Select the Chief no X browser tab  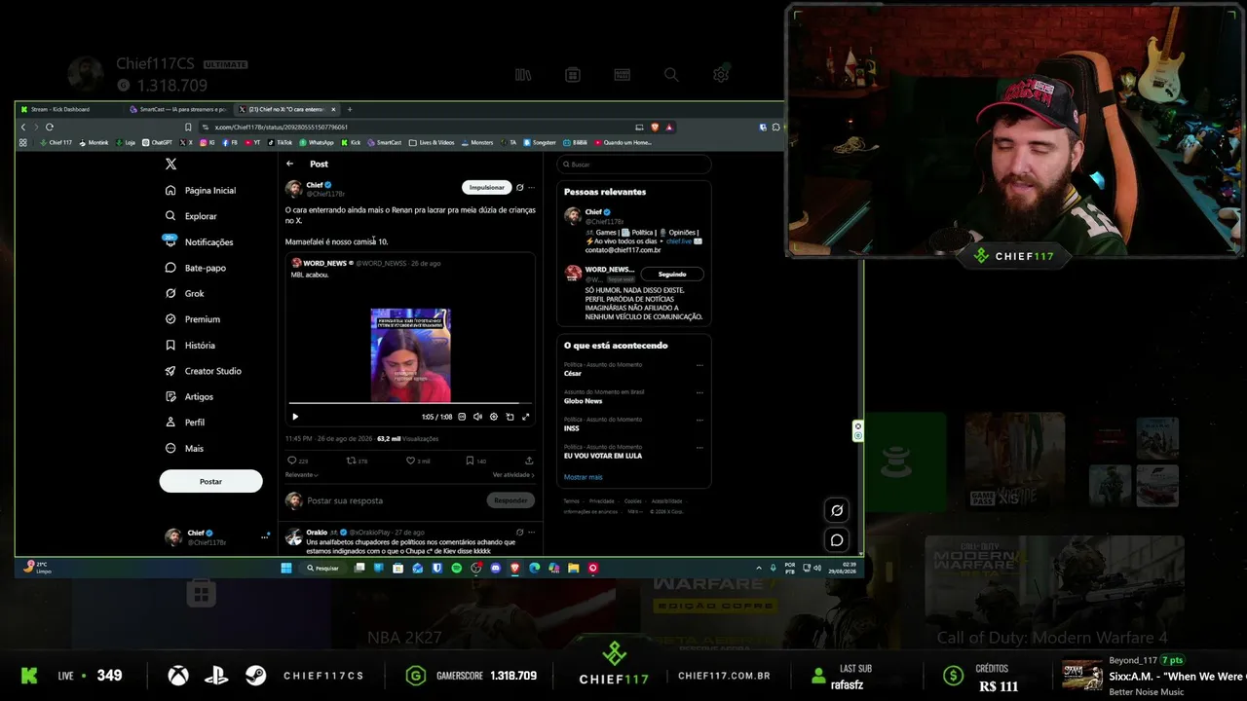click(287, 109)
